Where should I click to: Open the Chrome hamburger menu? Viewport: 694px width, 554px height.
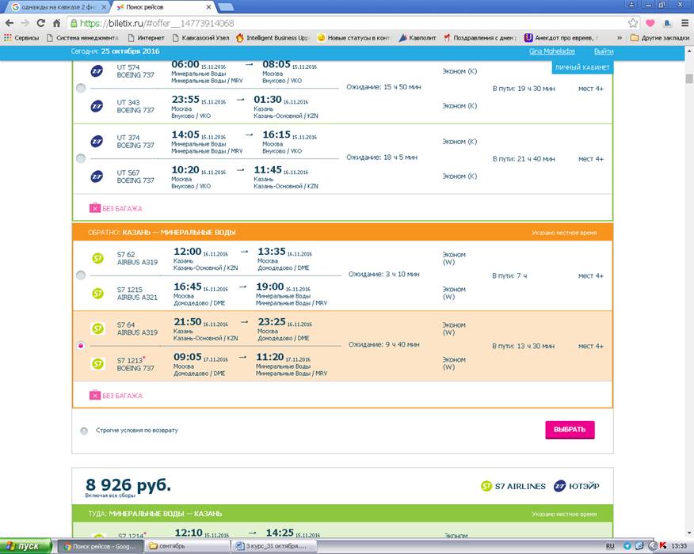684,23
